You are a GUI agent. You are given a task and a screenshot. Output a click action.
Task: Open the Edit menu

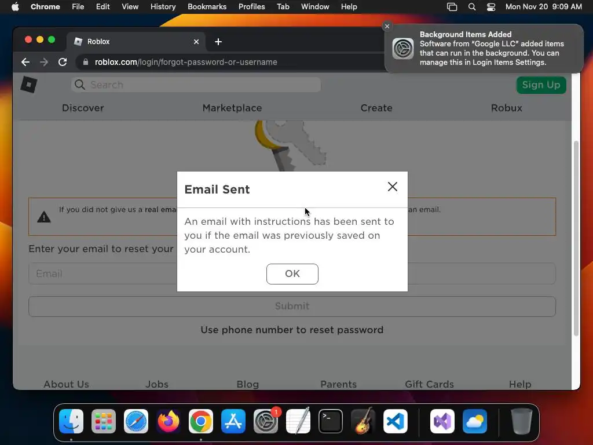103,6
